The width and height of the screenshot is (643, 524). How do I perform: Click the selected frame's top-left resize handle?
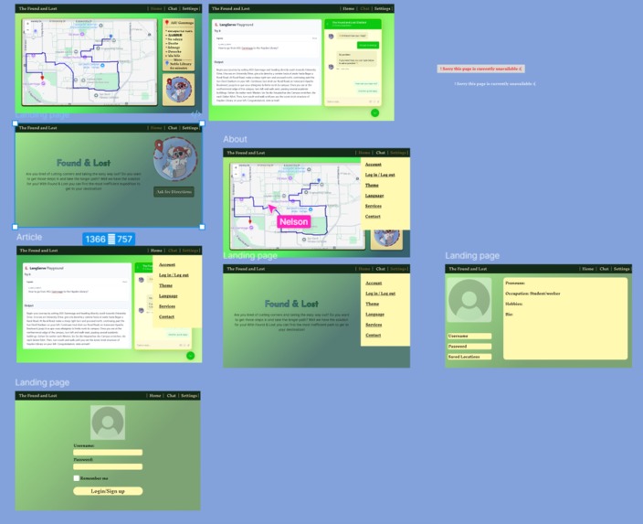(x=16, y=123)
